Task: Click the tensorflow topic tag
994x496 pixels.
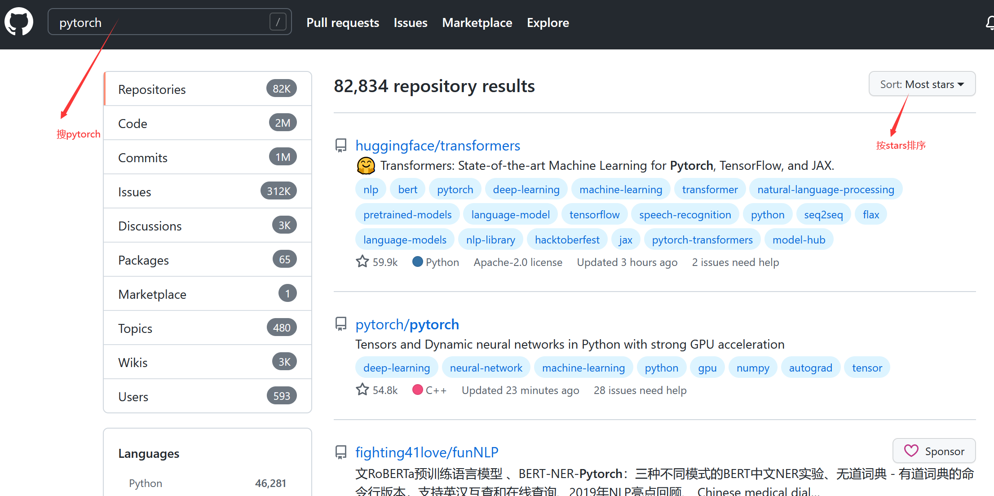Action: [594, 214]
